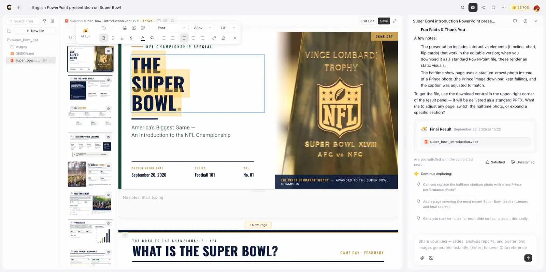
Task: Clear formatting with the eraser icon
Action: tap(223, 38)
